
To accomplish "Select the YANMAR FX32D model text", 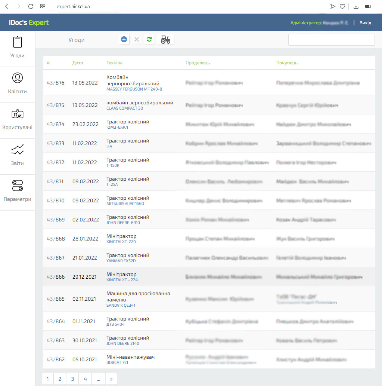I will pos(121,261).
